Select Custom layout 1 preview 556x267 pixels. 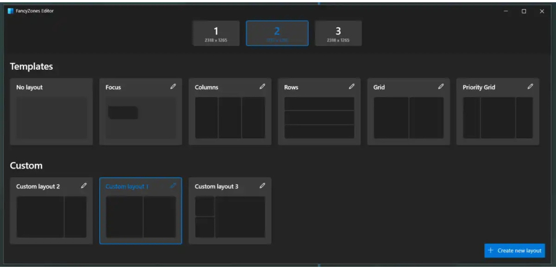click(x=141, y=217)
